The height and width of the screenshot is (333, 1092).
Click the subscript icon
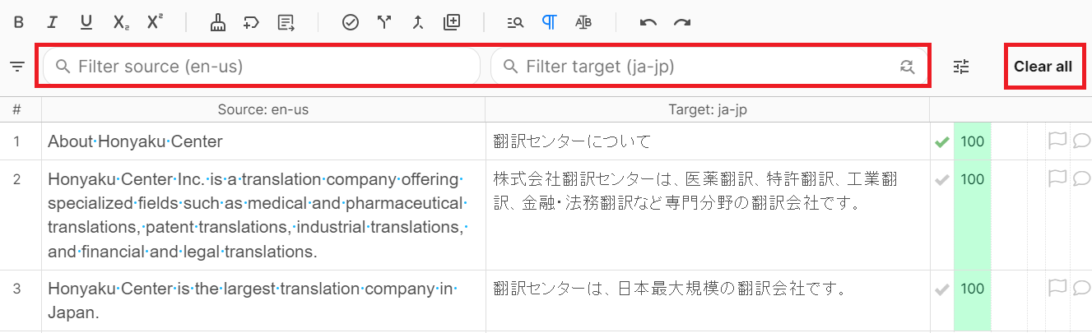click(x=121, y=22)
